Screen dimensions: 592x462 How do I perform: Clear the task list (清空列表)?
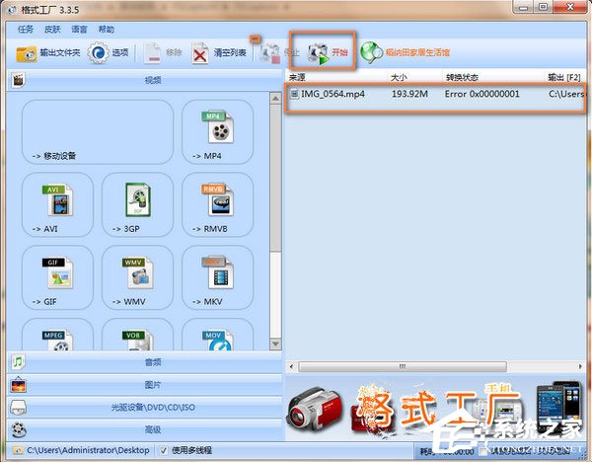pos(219,53)
